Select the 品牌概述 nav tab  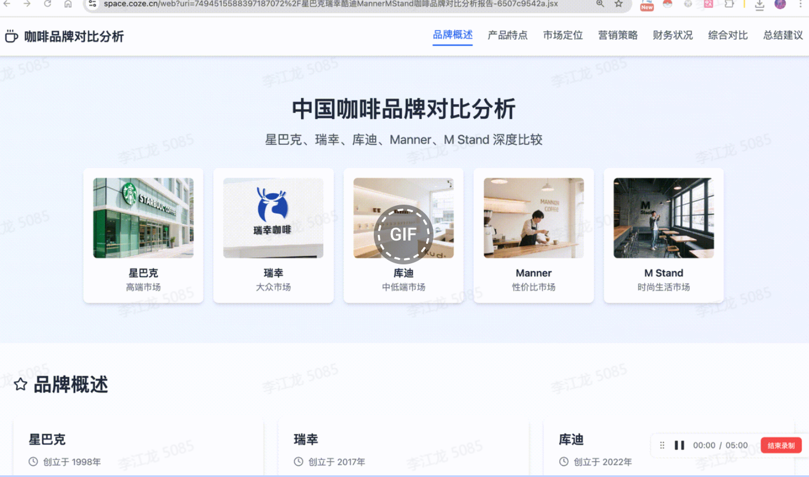(x=453, y=35)
